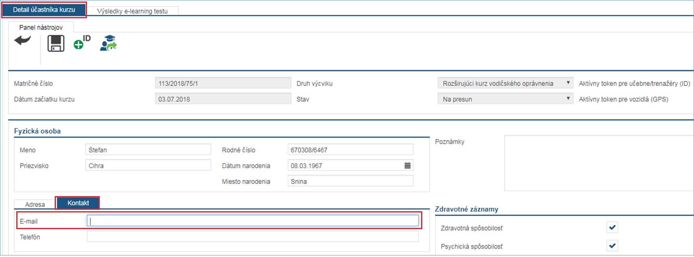Click the Telefón input field
The height and width of the screenshot is (257, 694).
(252, 237)
